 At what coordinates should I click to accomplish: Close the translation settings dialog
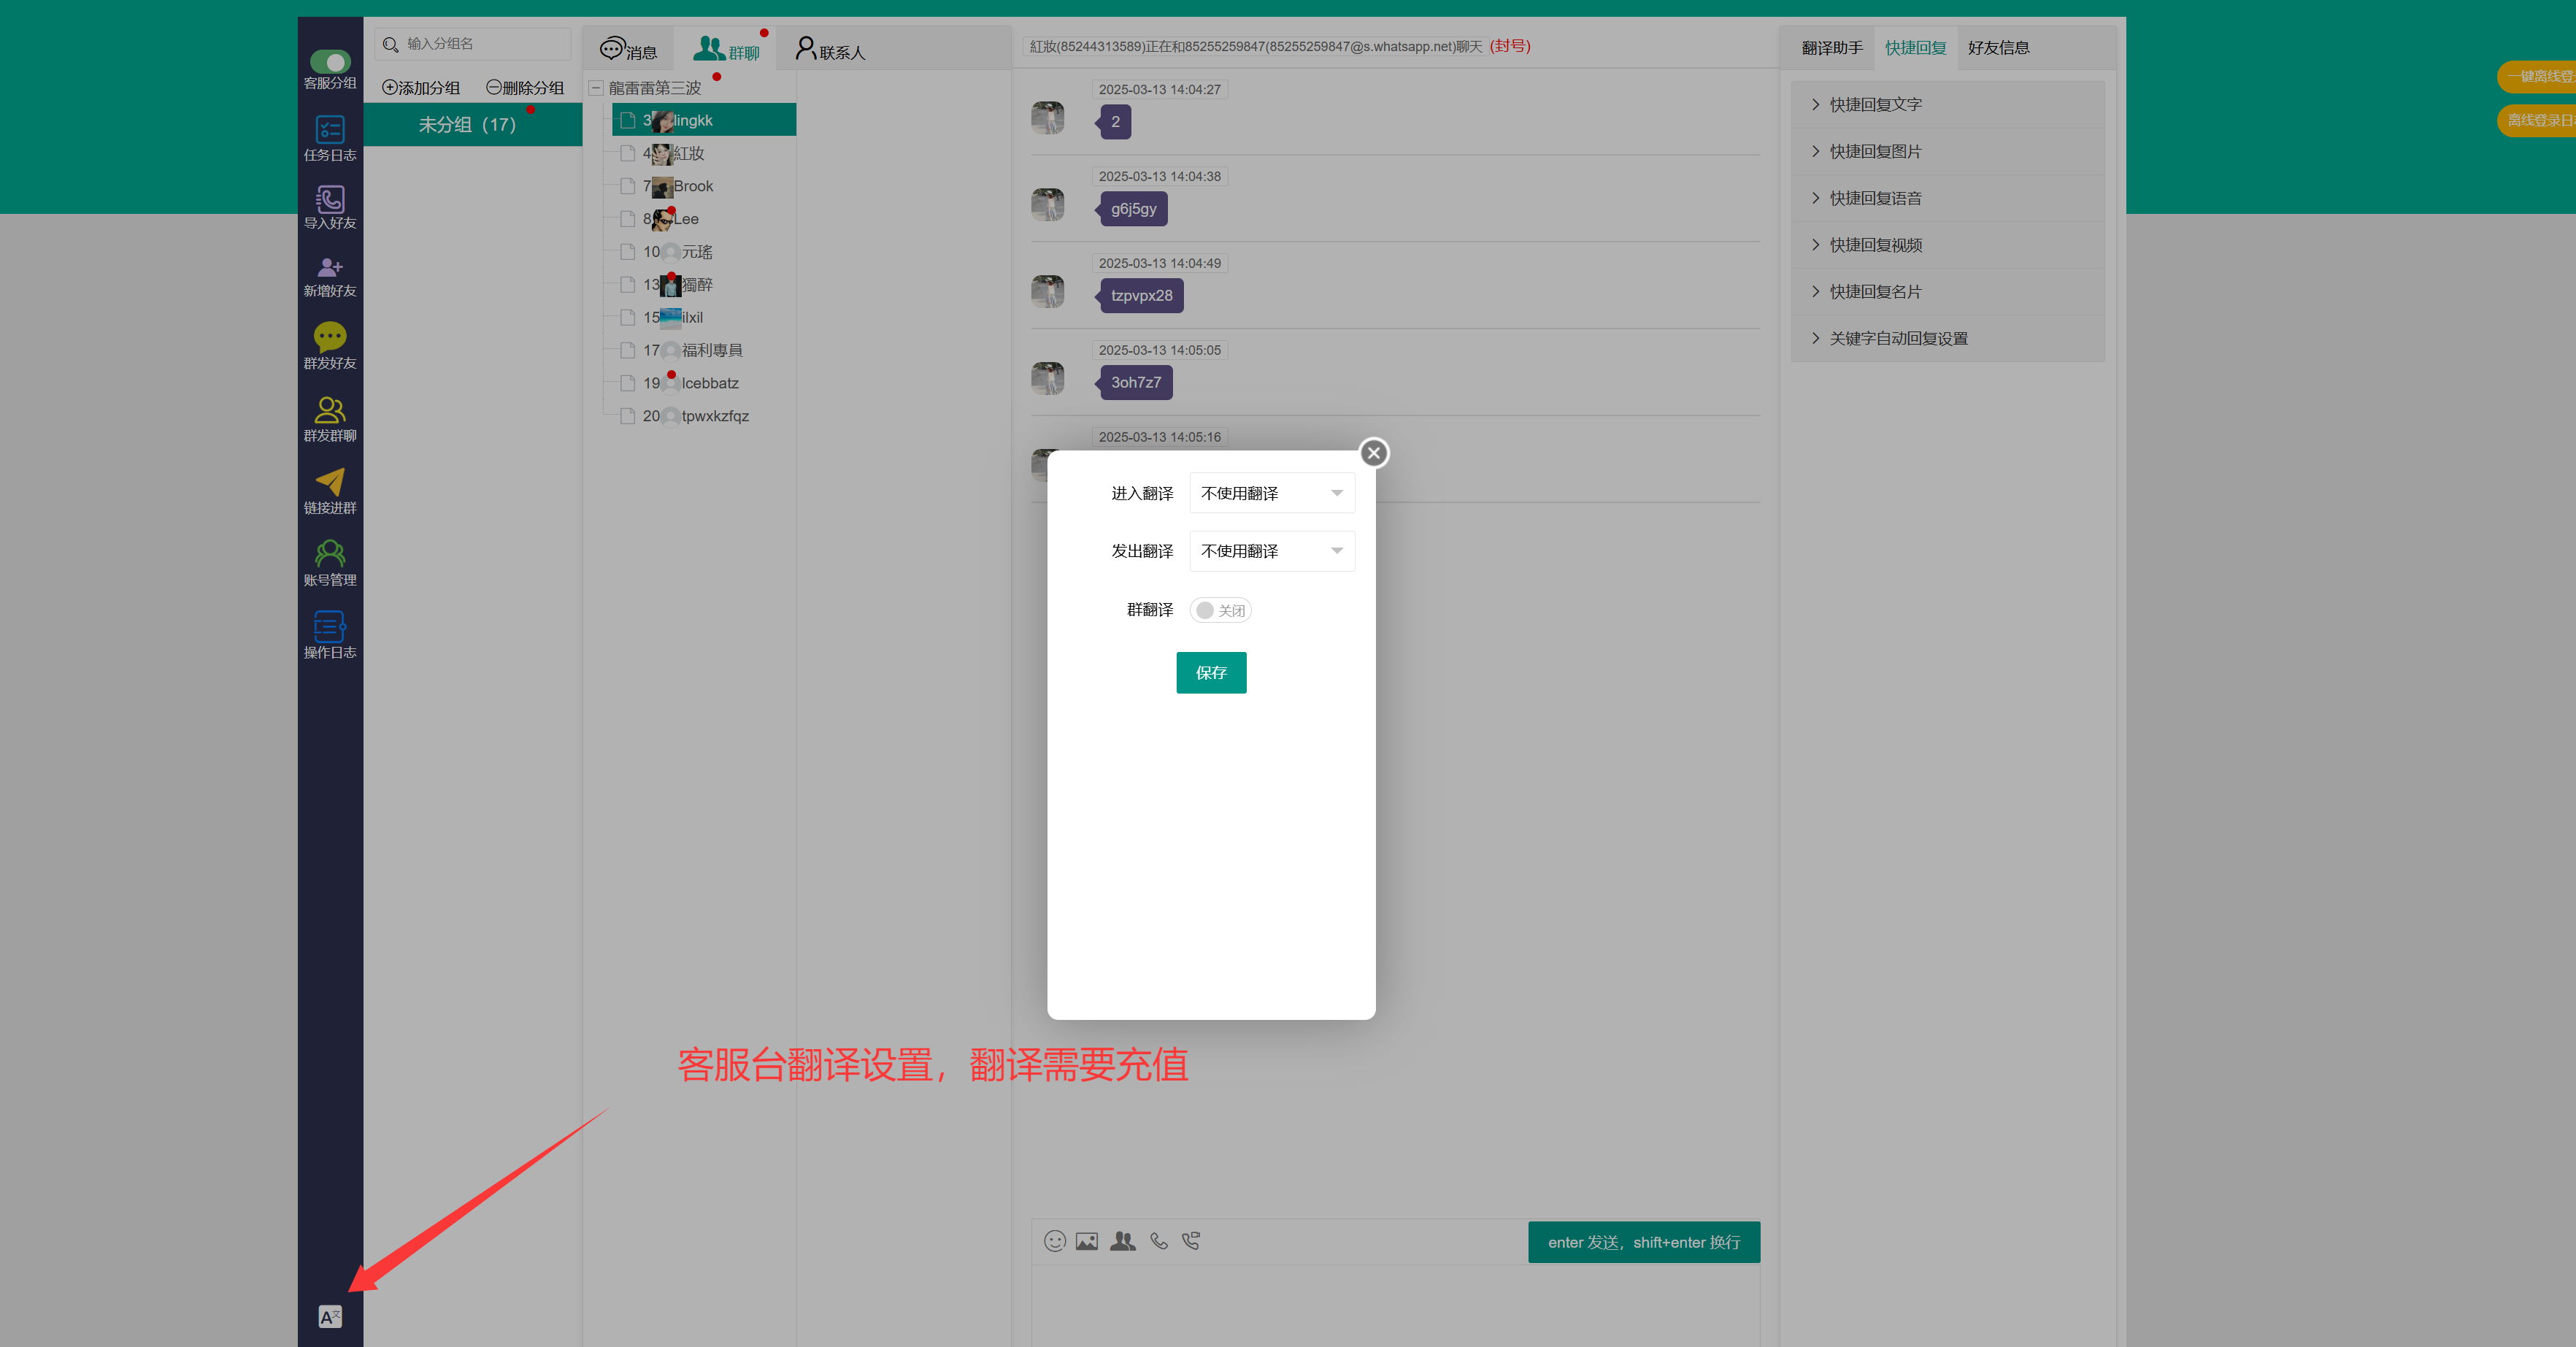pos(1373,453)
